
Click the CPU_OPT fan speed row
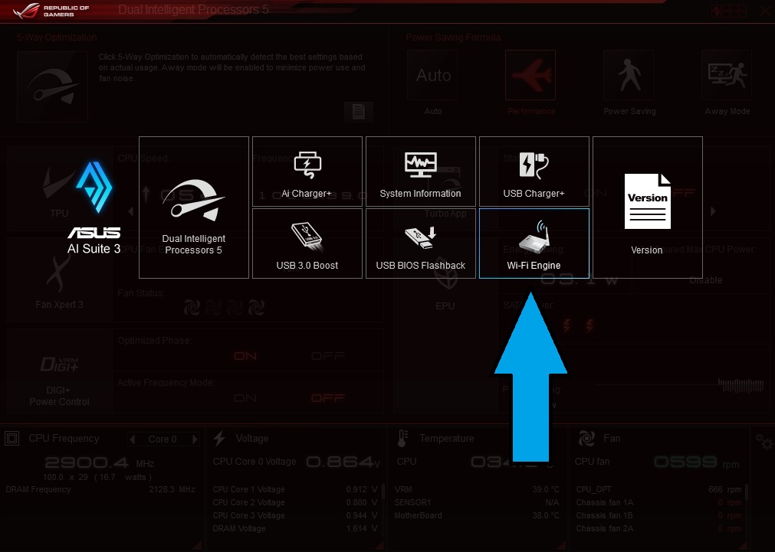pos(658,489)
